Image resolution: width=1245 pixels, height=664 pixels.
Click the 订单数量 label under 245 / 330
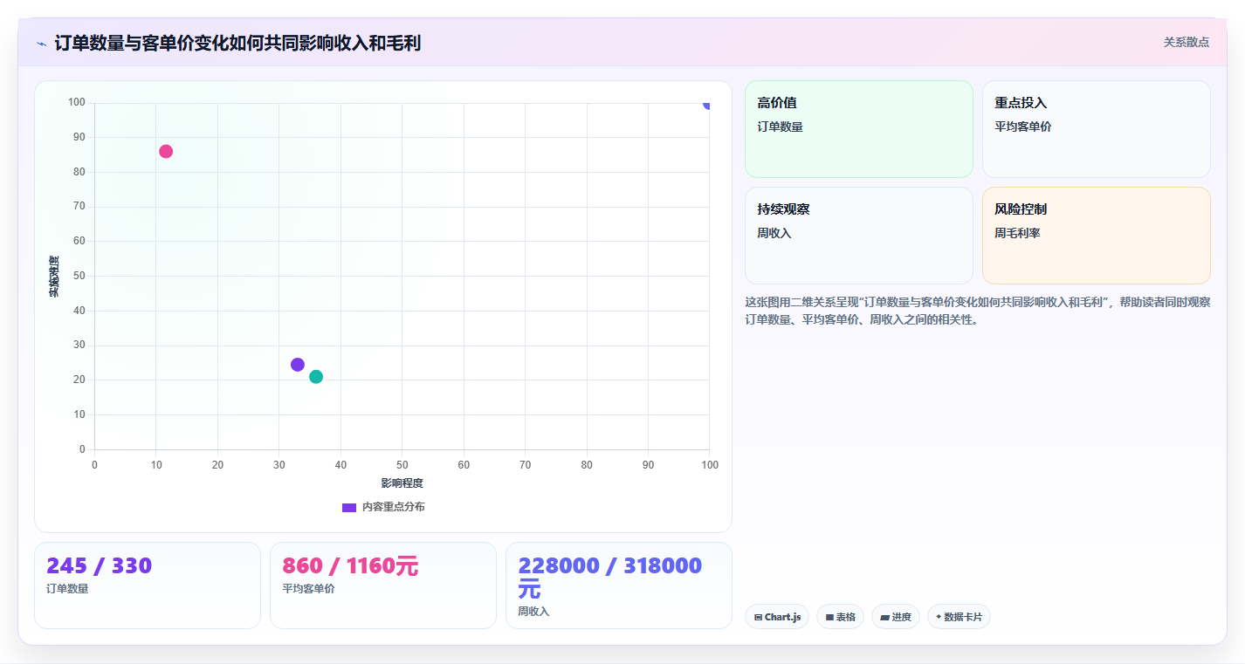[x=67, y=589]
